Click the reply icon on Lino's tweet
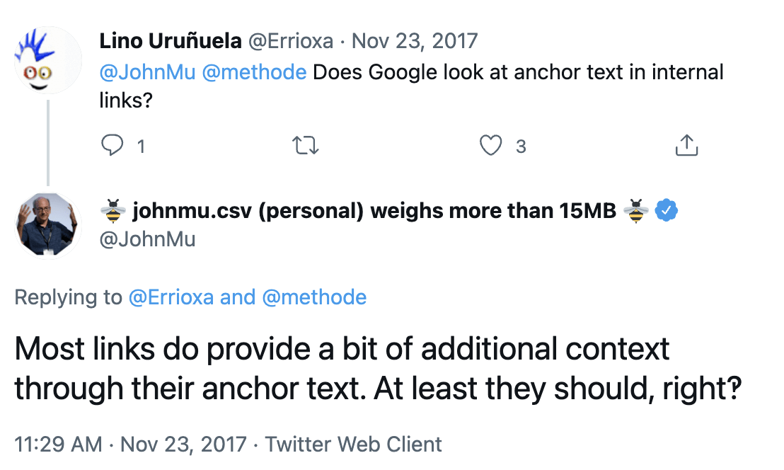This screenshot has height=470, width=784. click(114, 145)
